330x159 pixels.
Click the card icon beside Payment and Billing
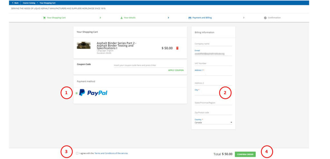189,18
